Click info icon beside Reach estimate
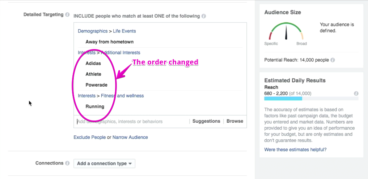This screenshot has height=179, width=368. point(356,93)
